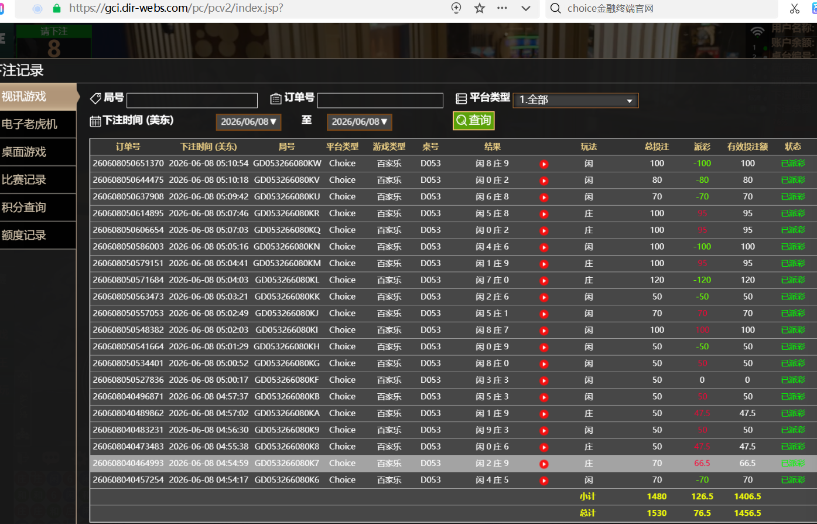Click the 小计 subtotal label
Image resolution: width=817 pixels, height=524 pixels.
coord(587,496)
